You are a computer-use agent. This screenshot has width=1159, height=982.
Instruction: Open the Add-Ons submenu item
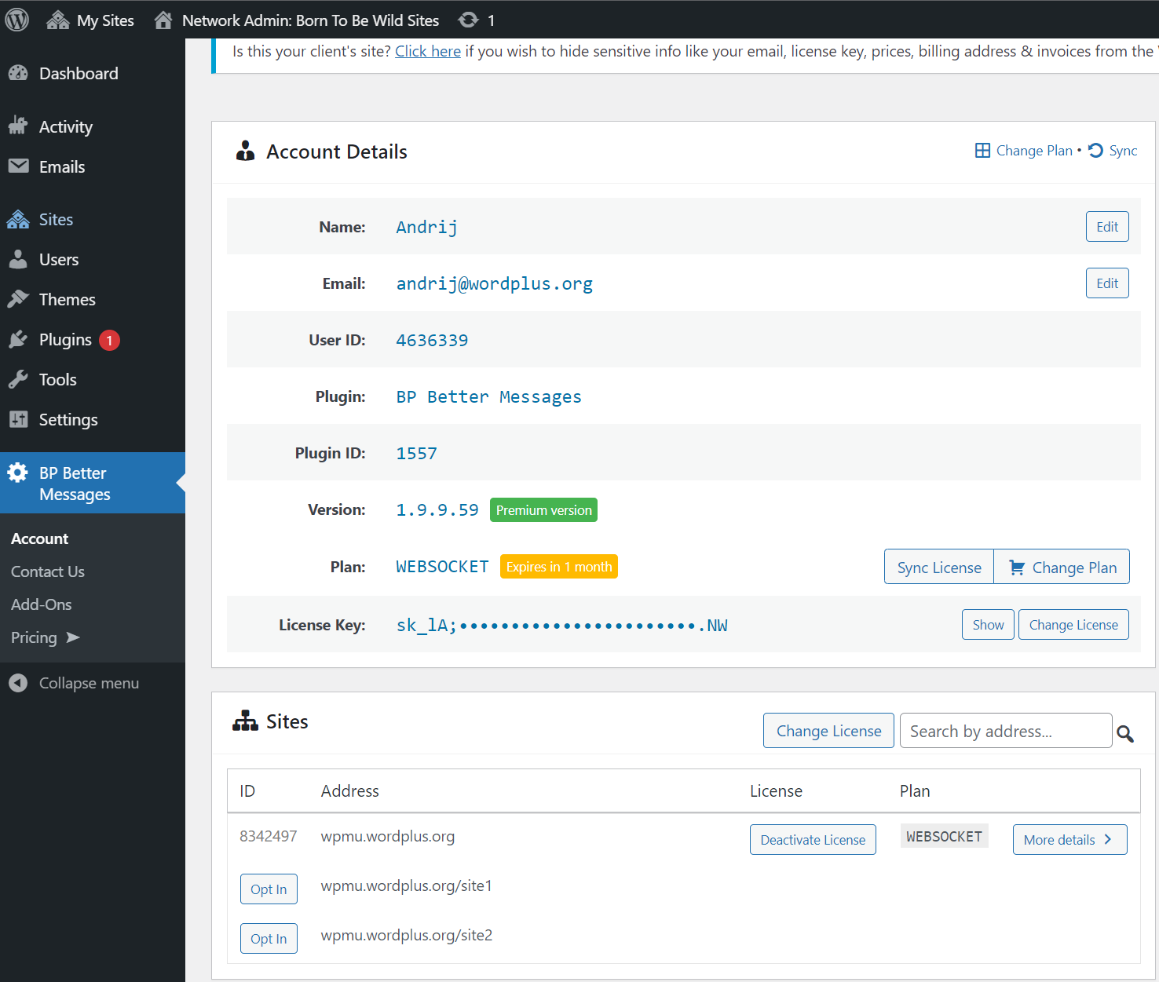tap(42, 604)
